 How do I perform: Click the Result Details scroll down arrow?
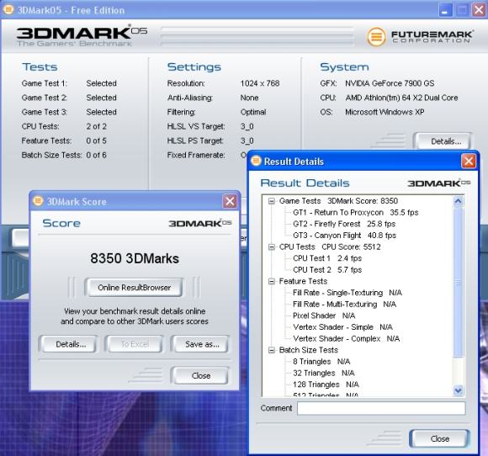coord(458,390)
